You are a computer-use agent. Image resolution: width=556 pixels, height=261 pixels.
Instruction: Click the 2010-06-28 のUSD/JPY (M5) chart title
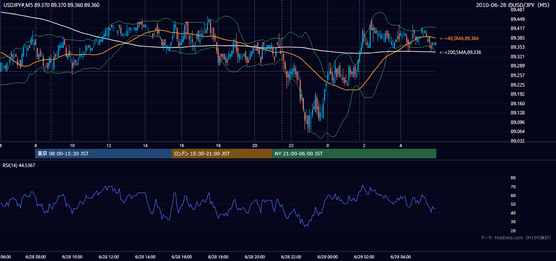513,5
